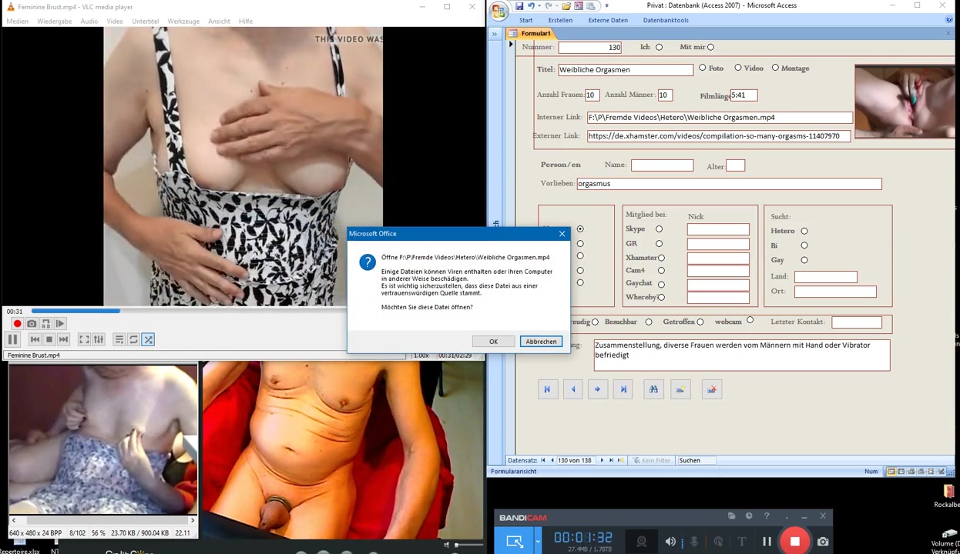Switch to Externe Daten ribbon tab
The image size is (960, 554).
pos(607,20)
